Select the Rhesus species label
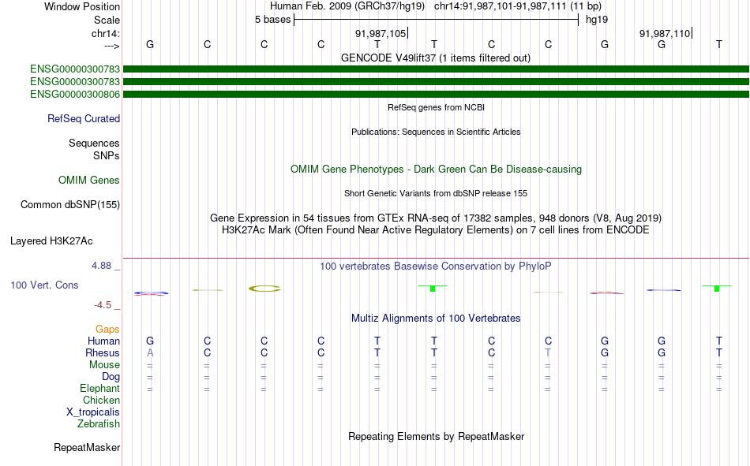This screenshot has width=750, height=466. point(103,352)
